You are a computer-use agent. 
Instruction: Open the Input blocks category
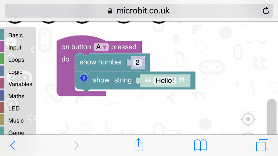point(15,47)
